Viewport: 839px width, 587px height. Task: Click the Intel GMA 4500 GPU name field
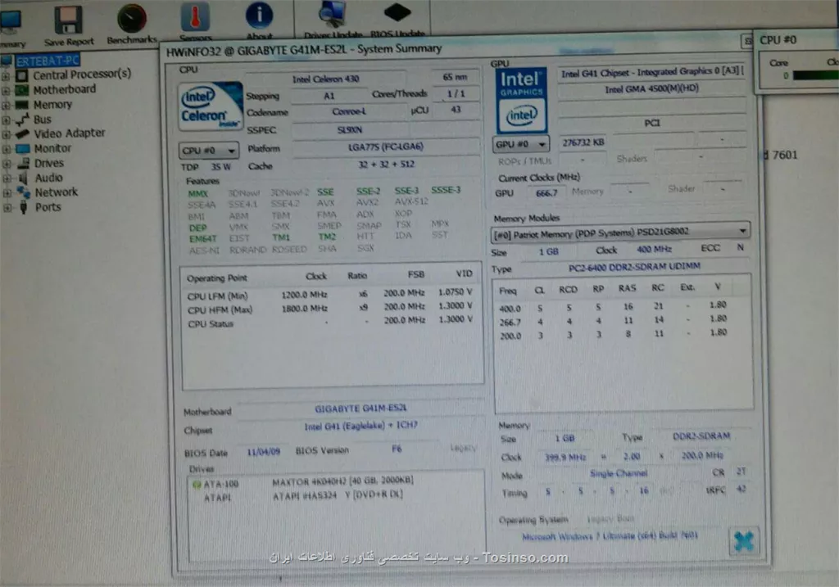click(651, 88)
